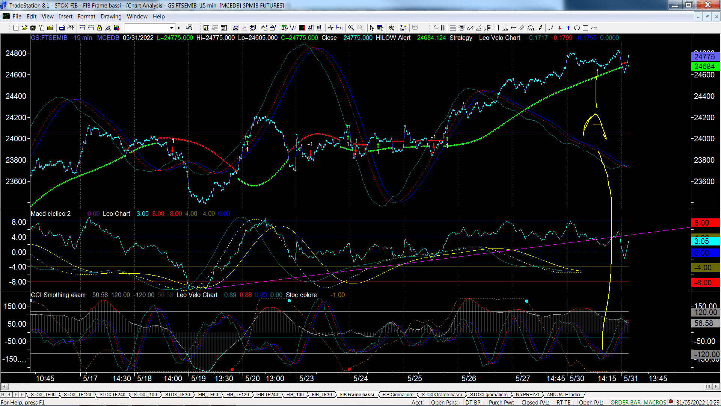Click the horizontal scrollbar right arrow

(x=716, y=386)
